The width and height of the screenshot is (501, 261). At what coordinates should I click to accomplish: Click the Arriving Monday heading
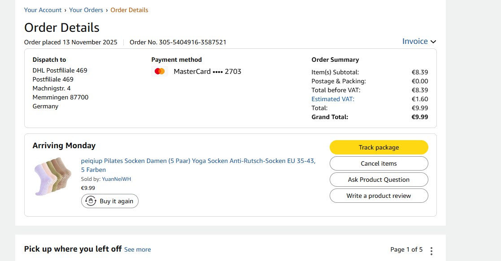64,145
